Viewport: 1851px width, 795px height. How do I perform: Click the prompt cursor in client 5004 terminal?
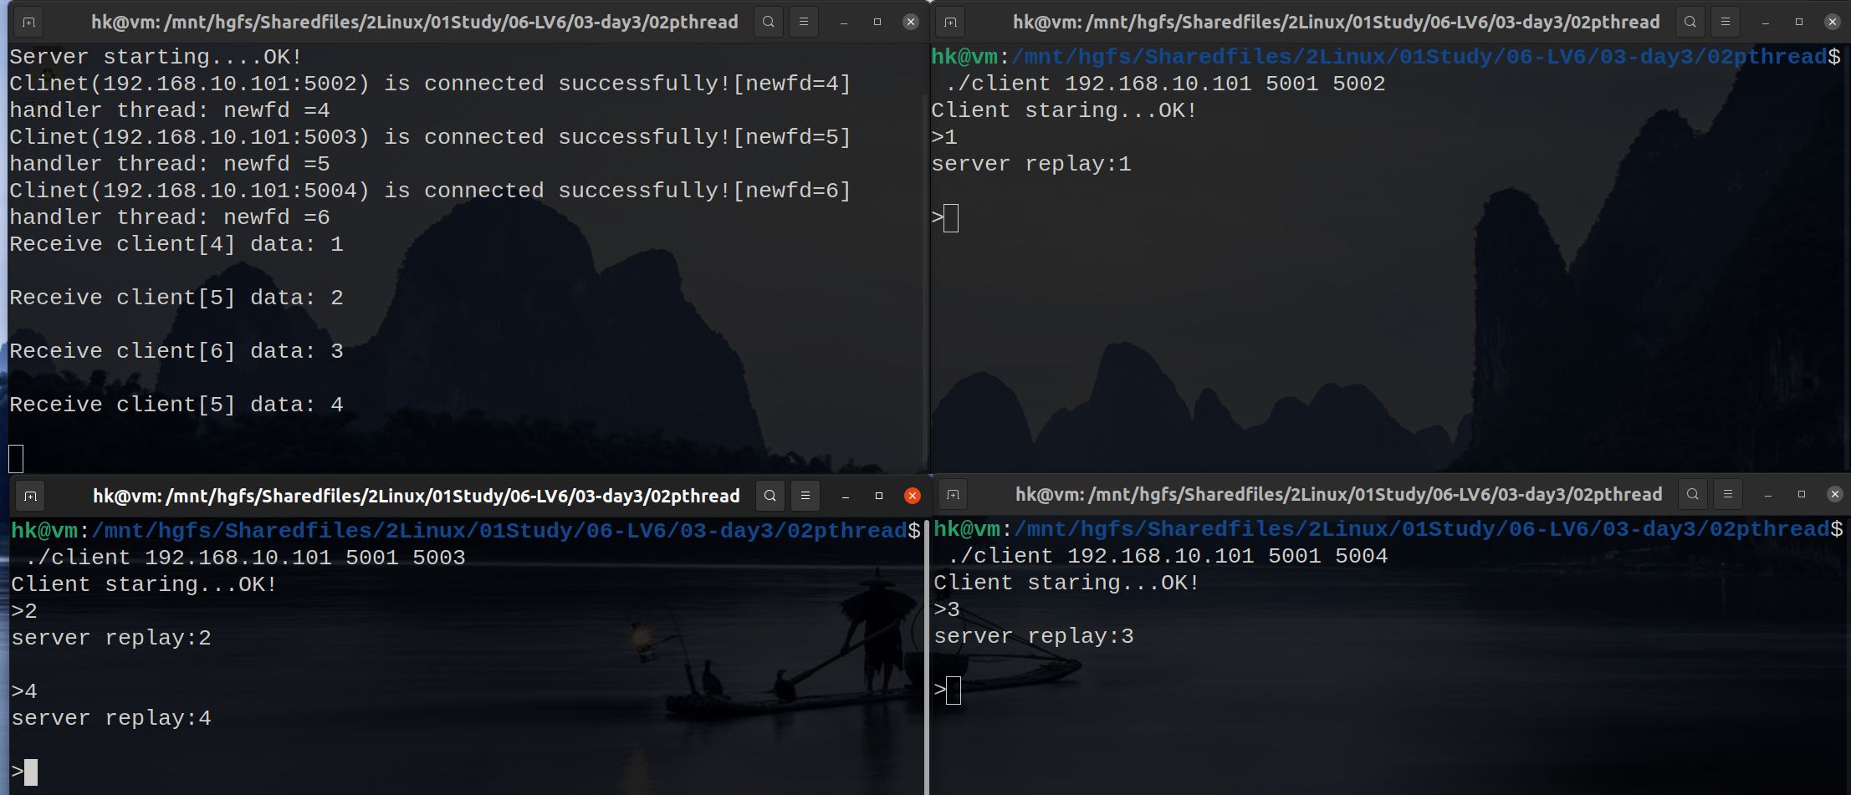pos(954,691)
